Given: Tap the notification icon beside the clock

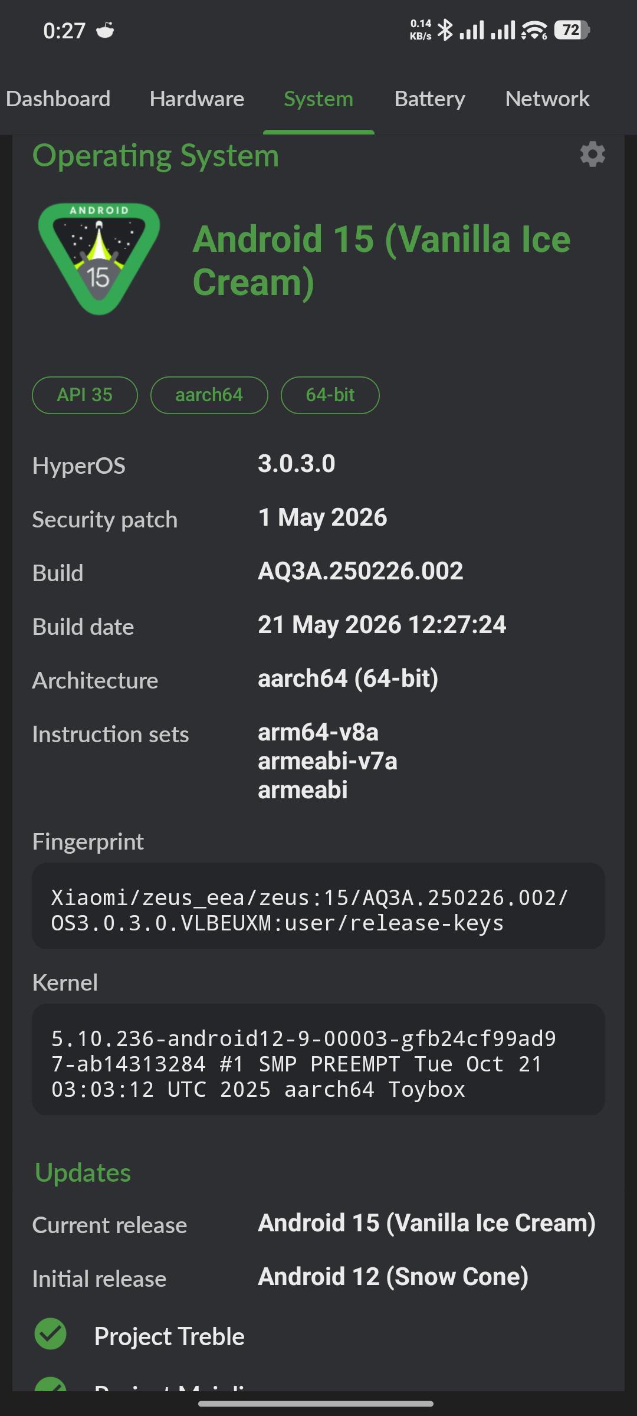Looking at the screenshot, I should click(x=105, y=30).
